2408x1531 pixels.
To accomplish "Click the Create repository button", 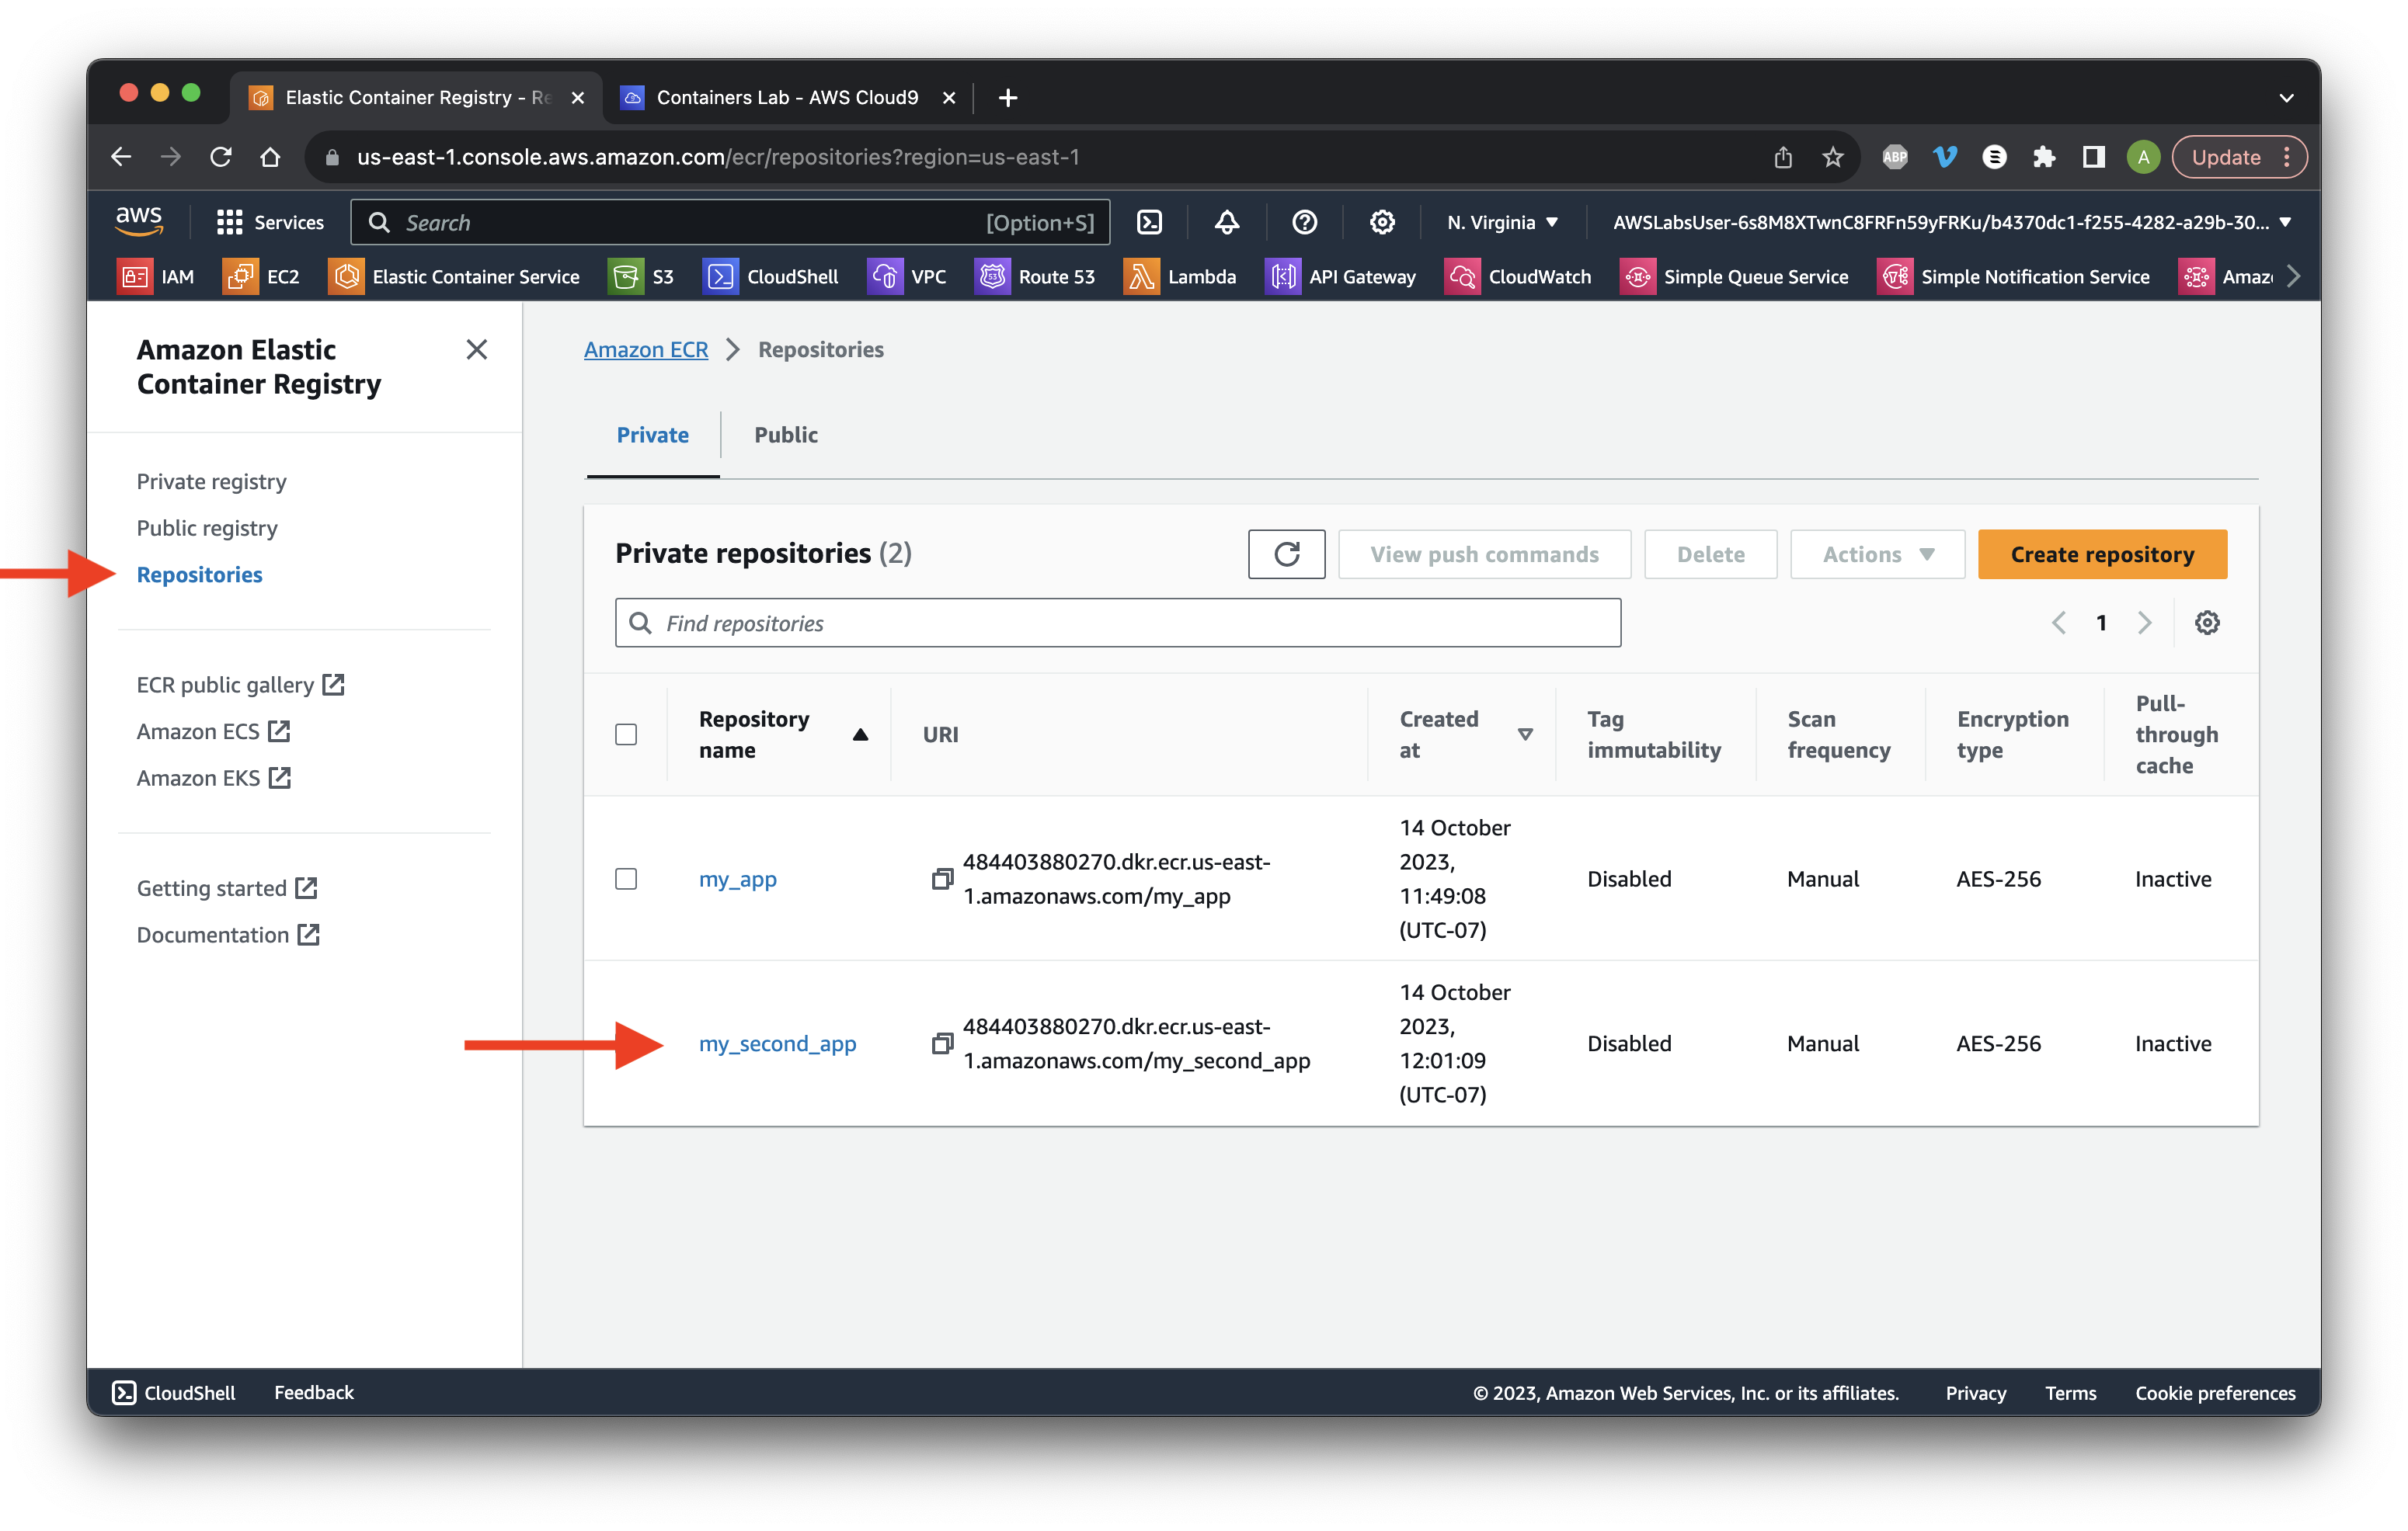I will pos(2102,554).
